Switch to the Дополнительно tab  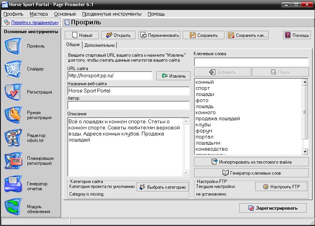(100, 45)
